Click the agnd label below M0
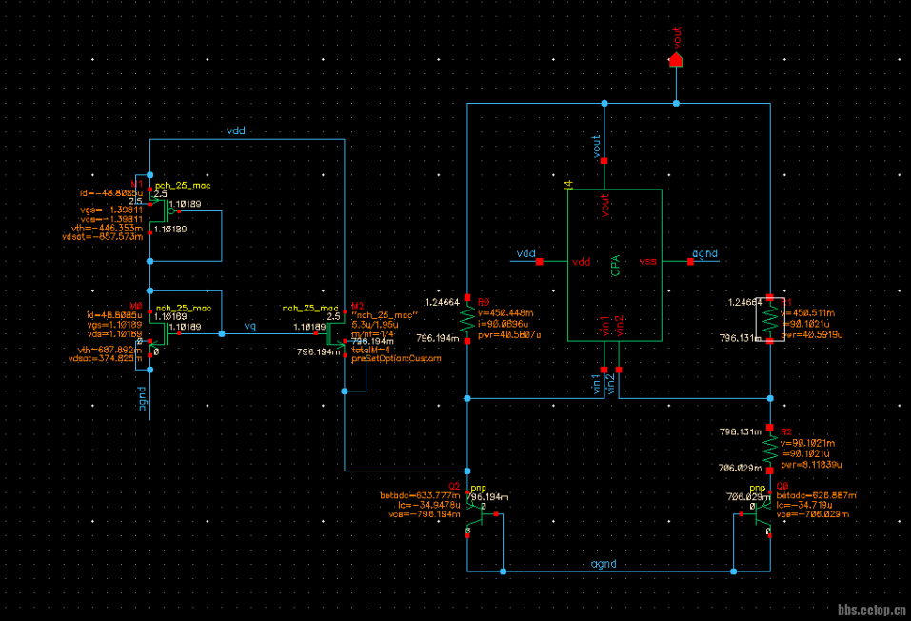This screenshot has width=911, height=621. [x=143, y=393]
